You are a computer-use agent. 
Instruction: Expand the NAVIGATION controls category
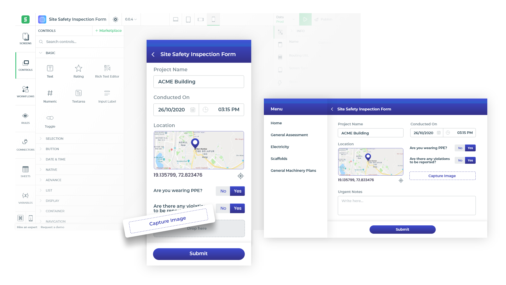tap(56, 221)
